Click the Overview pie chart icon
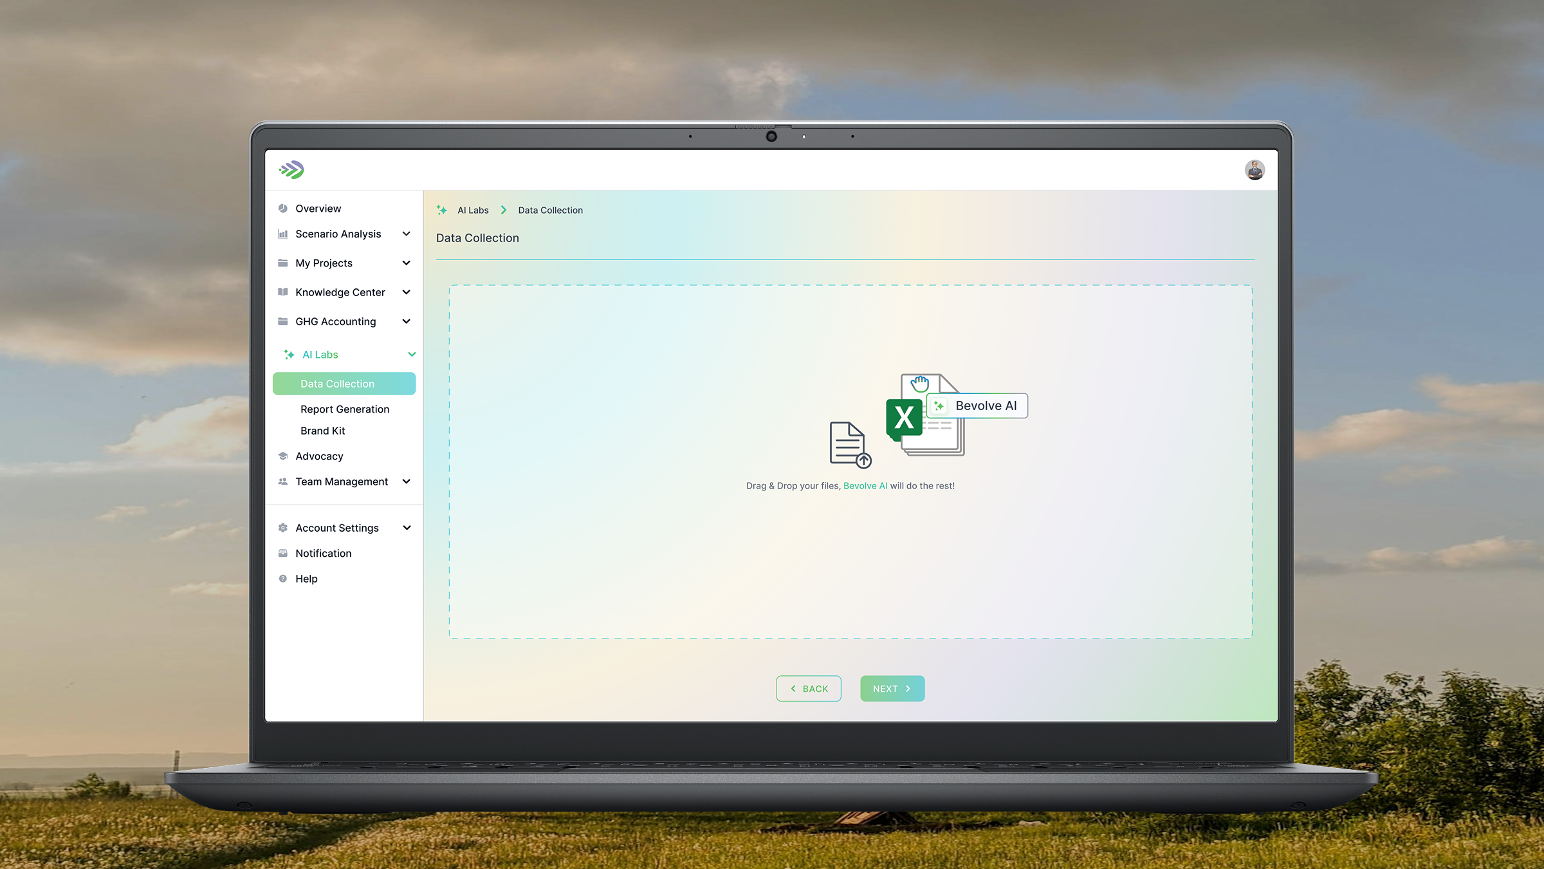1544x869 pixels. [283, 208]
